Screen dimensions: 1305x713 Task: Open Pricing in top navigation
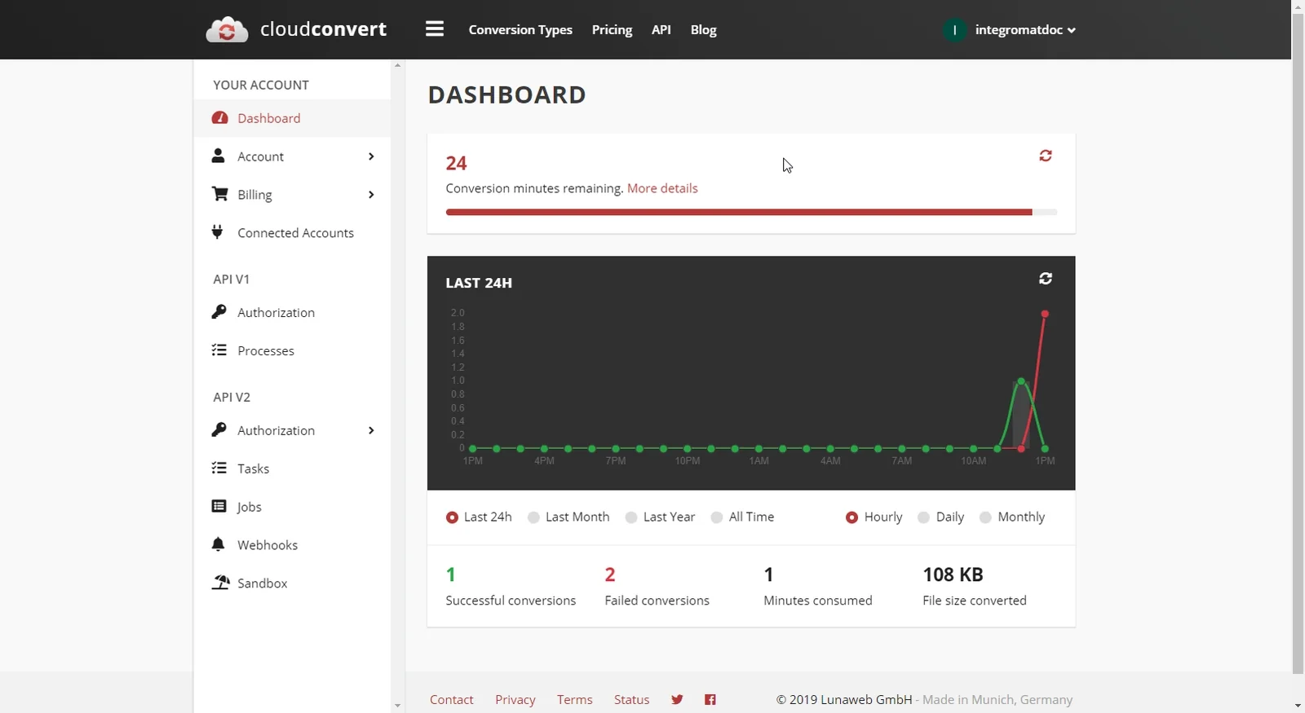click(612, 30)
